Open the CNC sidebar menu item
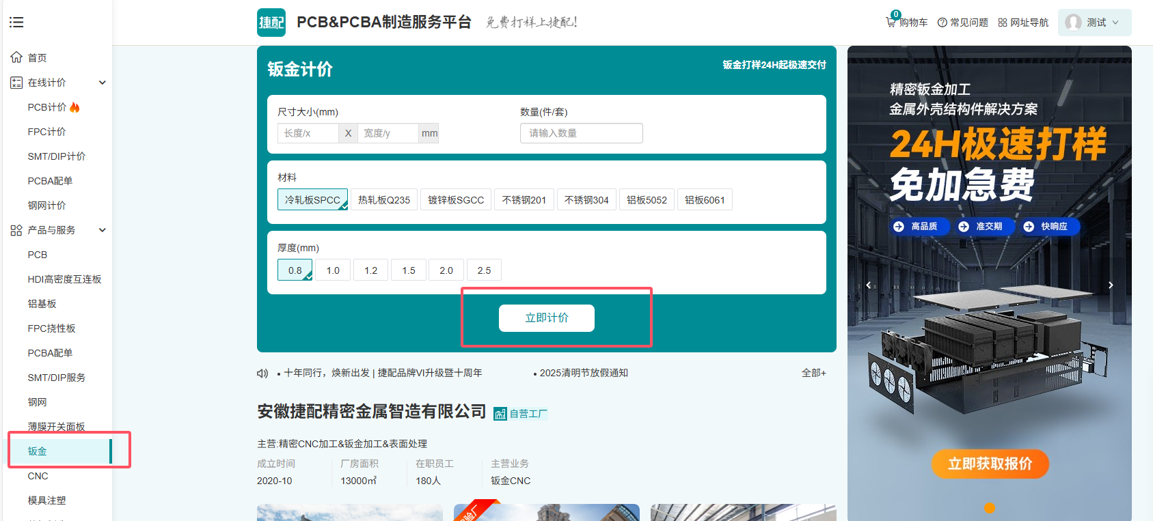The width and height of the screenshot is (1153, 521). coord(38,476)
